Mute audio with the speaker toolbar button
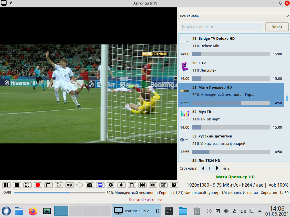 [69, 185]
